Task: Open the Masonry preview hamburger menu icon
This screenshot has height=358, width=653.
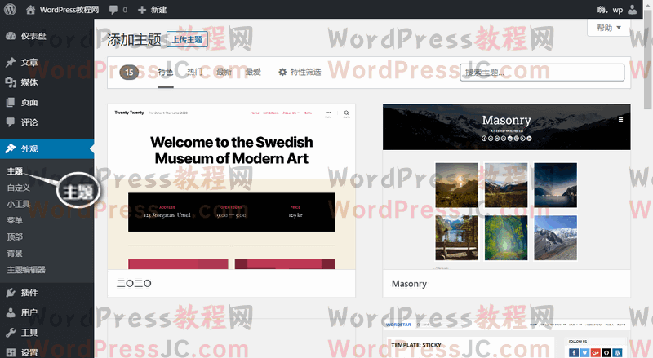Action: click(x=620, y=120)
